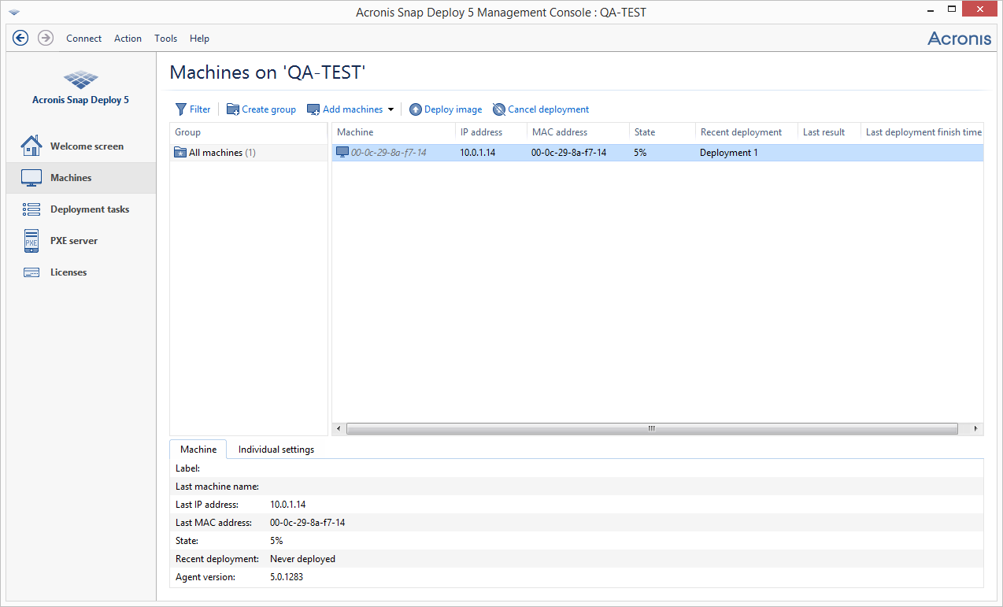Click the Create group folder icon
The height and width of the screenshot is (607, 1003).
[x=233, y=109]
